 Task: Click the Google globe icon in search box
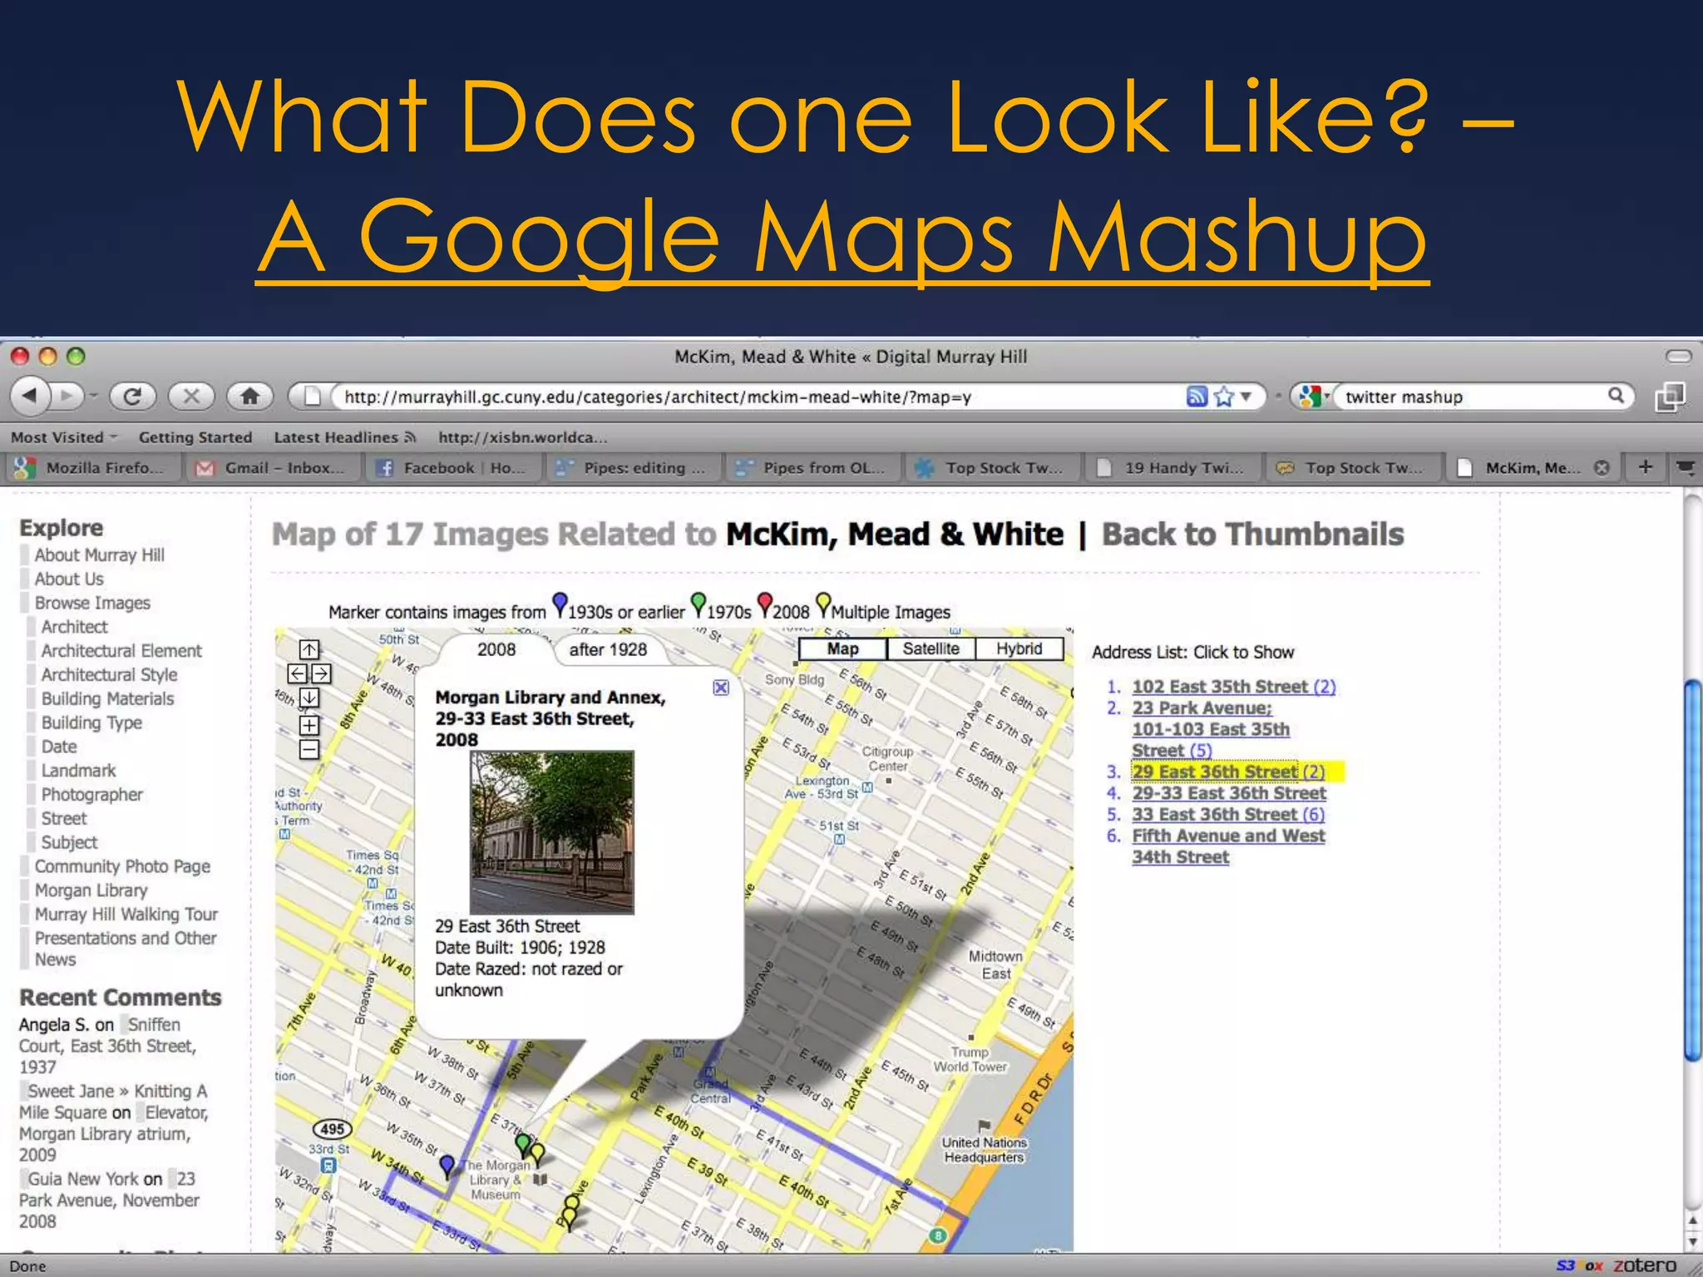click(x=1310, y=397)
